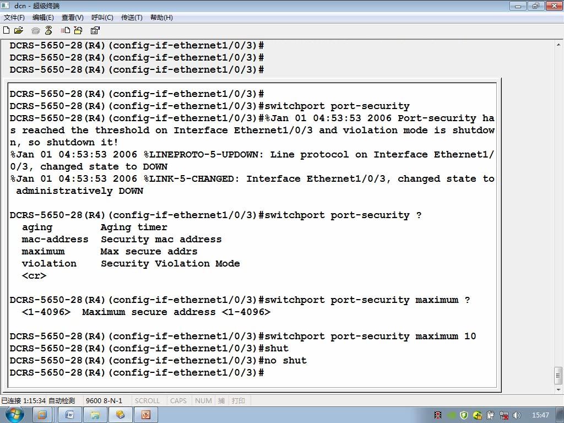The image size is (564, 423).
Task: Click 'mac-address' option in help list
Action: click(55, 239)
